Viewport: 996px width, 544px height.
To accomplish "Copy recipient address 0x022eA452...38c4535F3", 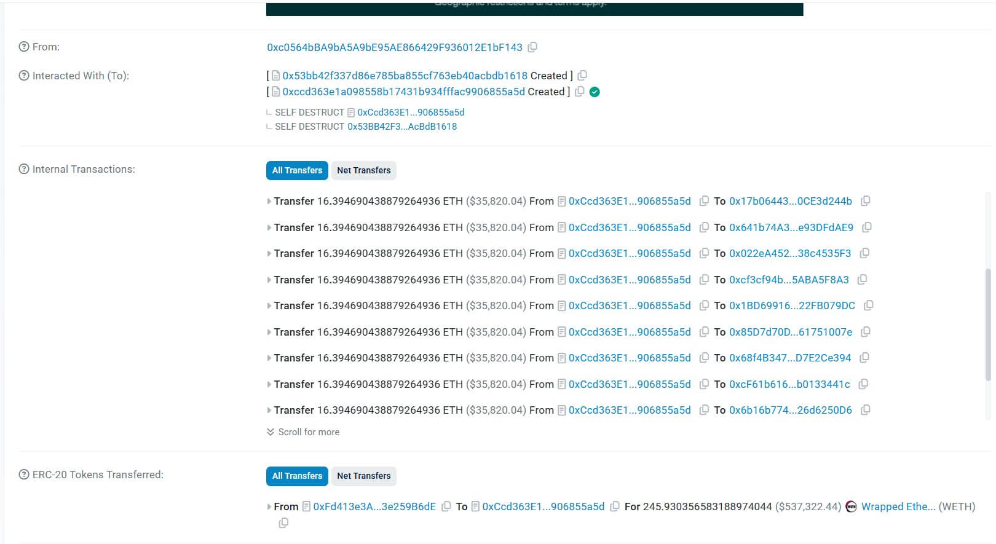I will coord(864,253).
